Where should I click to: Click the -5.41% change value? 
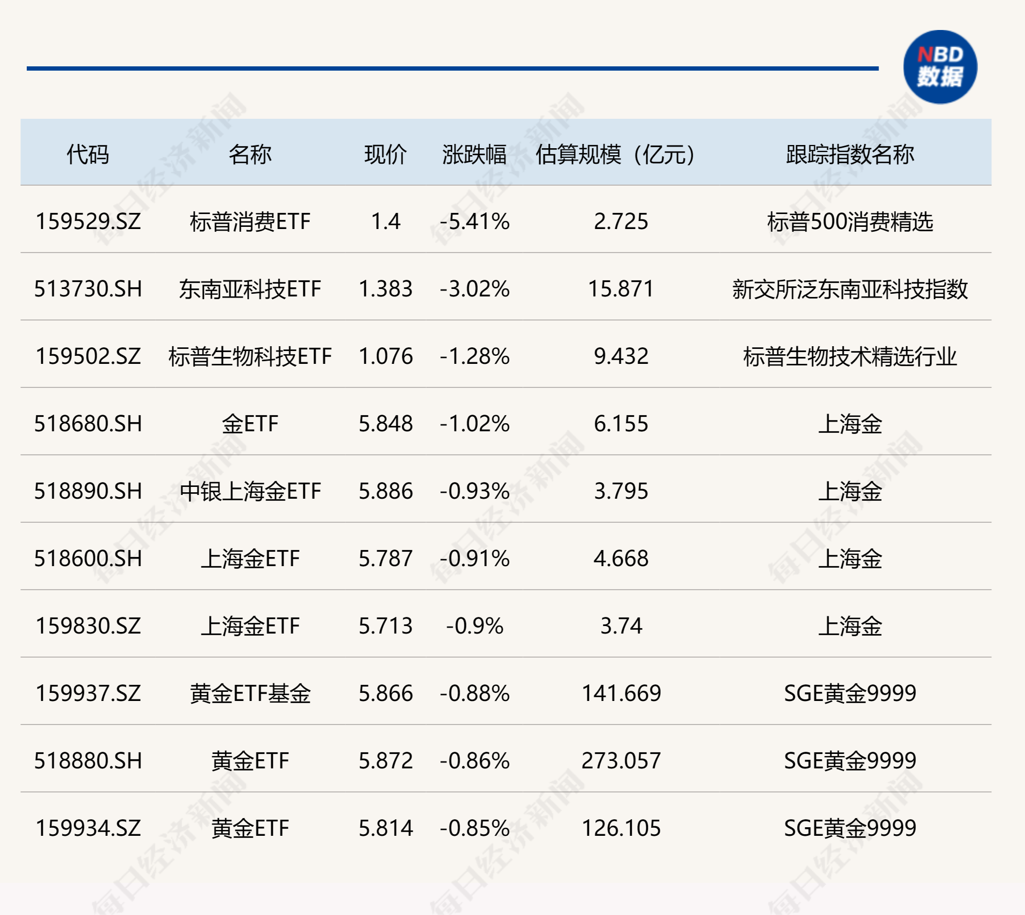tap(475, 222)
